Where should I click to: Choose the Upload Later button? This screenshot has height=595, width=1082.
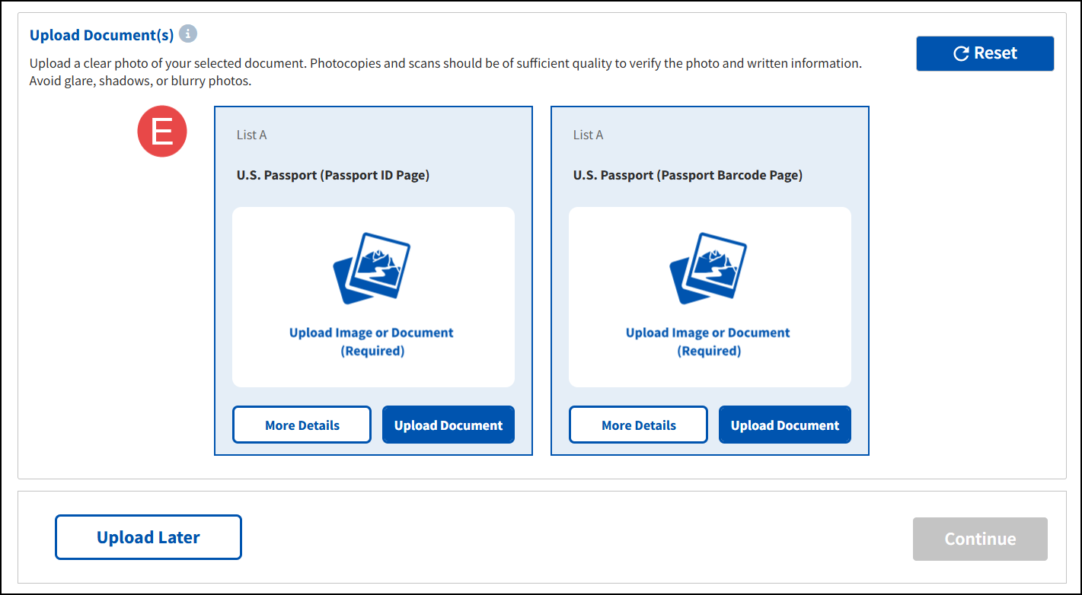[x=148, y=537]
